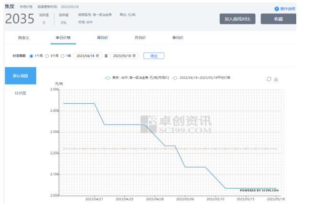Toggle orange average price legend marker
Screen dimensions: 313x214
(x=175, y=77)
